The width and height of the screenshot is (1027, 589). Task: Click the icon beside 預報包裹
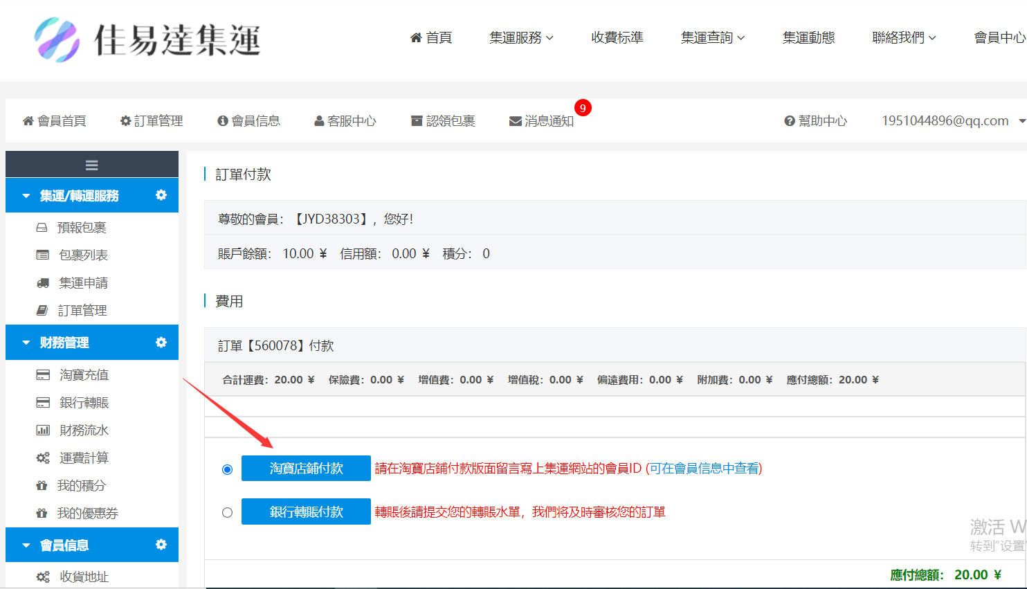coord(42,227)
